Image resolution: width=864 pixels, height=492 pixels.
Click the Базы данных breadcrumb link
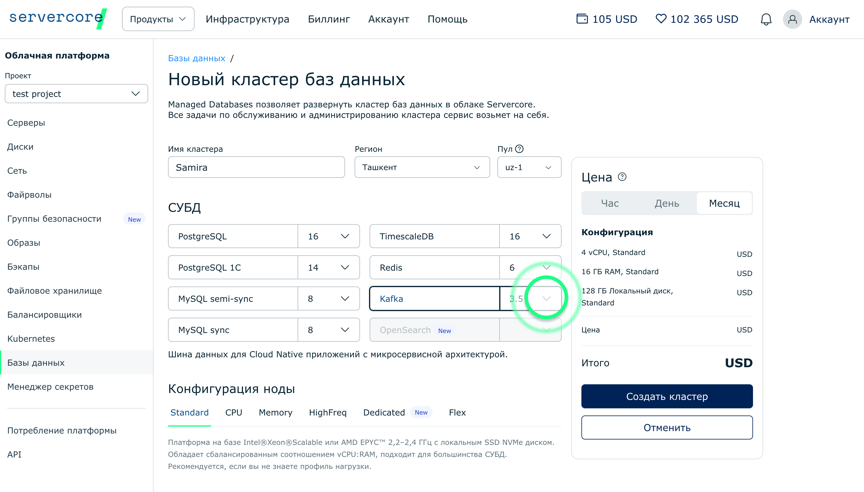tap(196, 58)
